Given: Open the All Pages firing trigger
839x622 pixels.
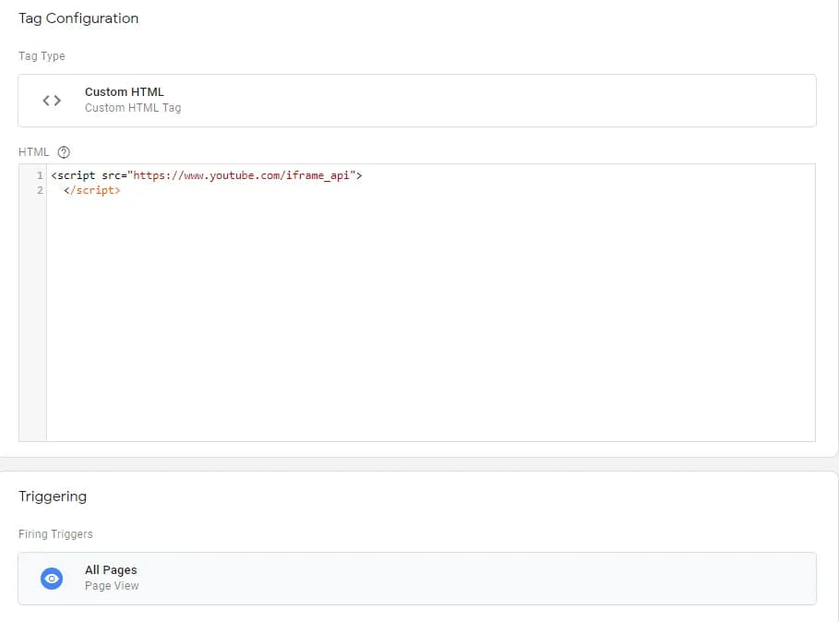Looking at the screenshot, I should coord(415,578).
